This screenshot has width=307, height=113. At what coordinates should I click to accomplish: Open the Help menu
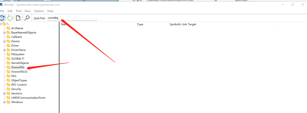(50, 11)
